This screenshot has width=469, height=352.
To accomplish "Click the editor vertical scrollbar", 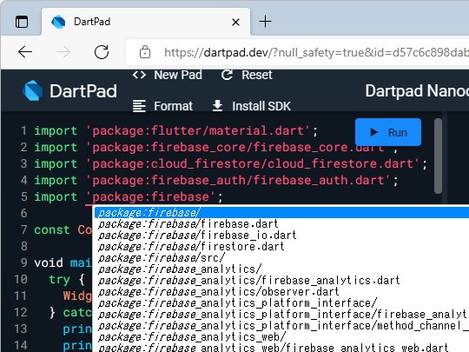I will tap(439, 156).
